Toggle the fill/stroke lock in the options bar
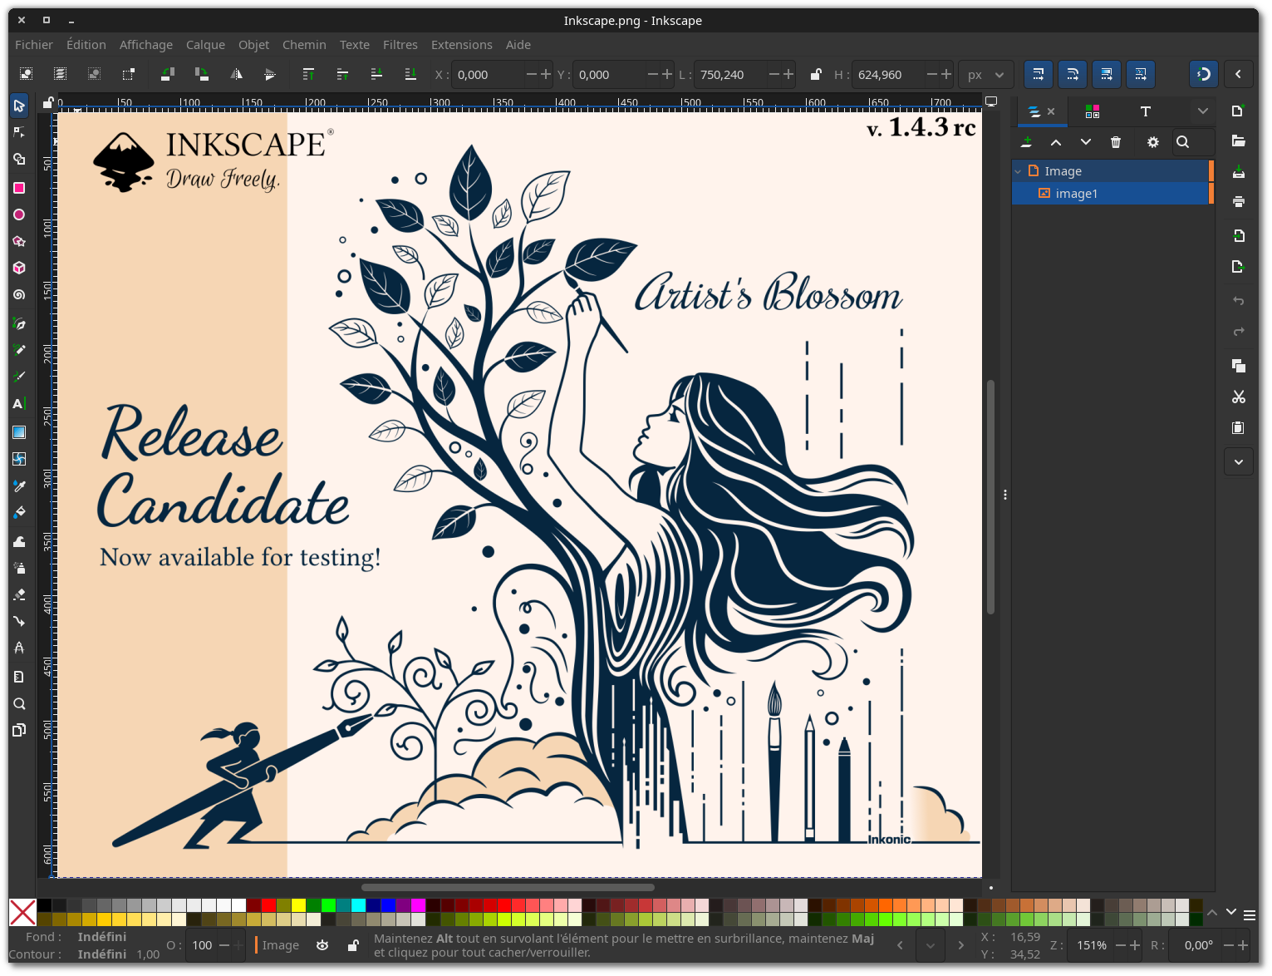Screen dimensions: 1272x976 tap(815, 74)
